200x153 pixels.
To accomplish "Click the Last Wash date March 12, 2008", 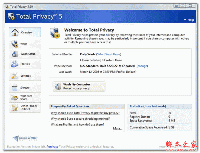I will click(x=108, y=72).
